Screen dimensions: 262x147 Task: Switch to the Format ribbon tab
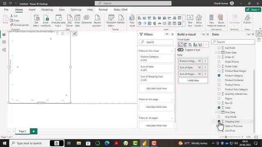click(103, 10)
